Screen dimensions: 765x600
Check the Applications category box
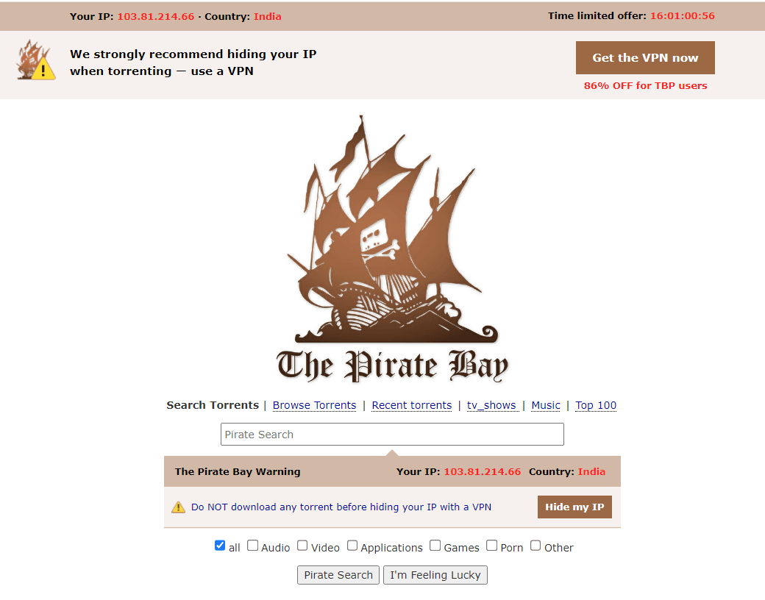tap(352, 546)
